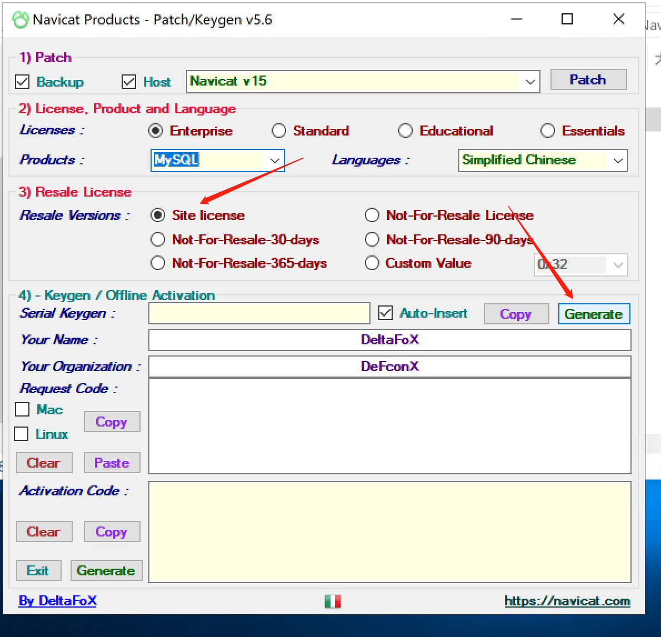Click the 'Licenses :' label

52,131
